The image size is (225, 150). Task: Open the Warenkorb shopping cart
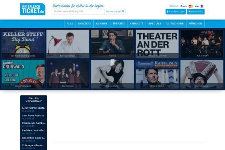196,12
